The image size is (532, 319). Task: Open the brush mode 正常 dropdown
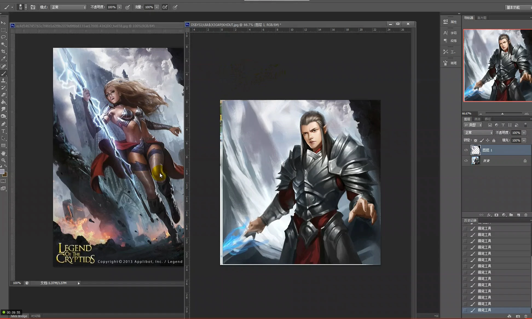point(68,7)
